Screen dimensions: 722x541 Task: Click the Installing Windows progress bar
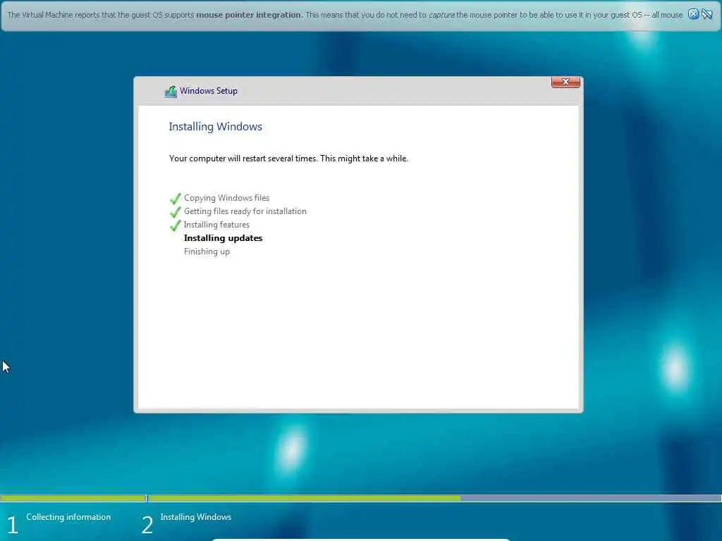pyautogui.click(x=434, y=498)
